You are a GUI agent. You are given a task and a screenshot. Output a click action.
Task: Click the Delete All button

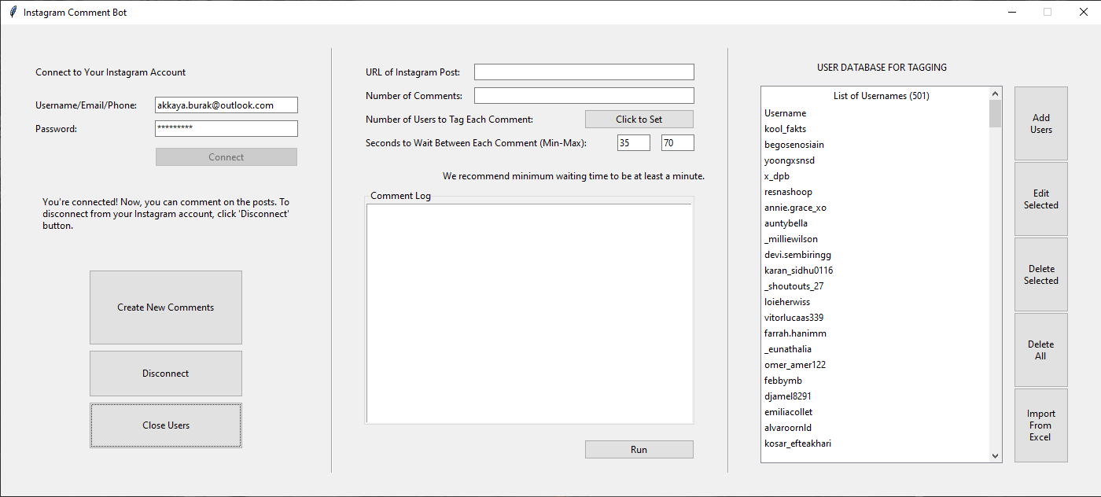(1040, 349)
